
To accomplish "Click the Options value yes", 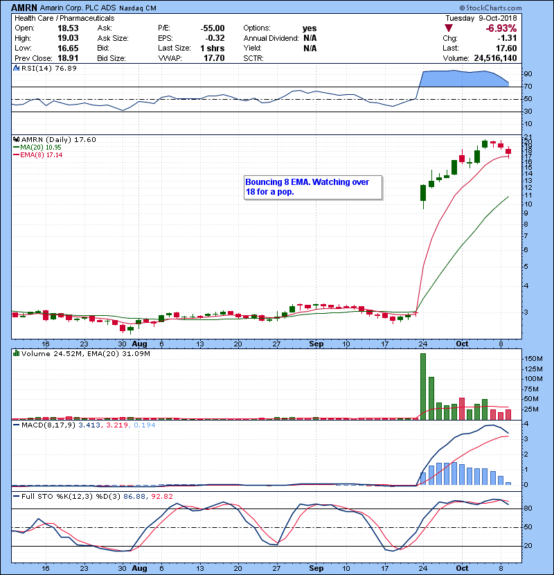I will pos(310,28).
